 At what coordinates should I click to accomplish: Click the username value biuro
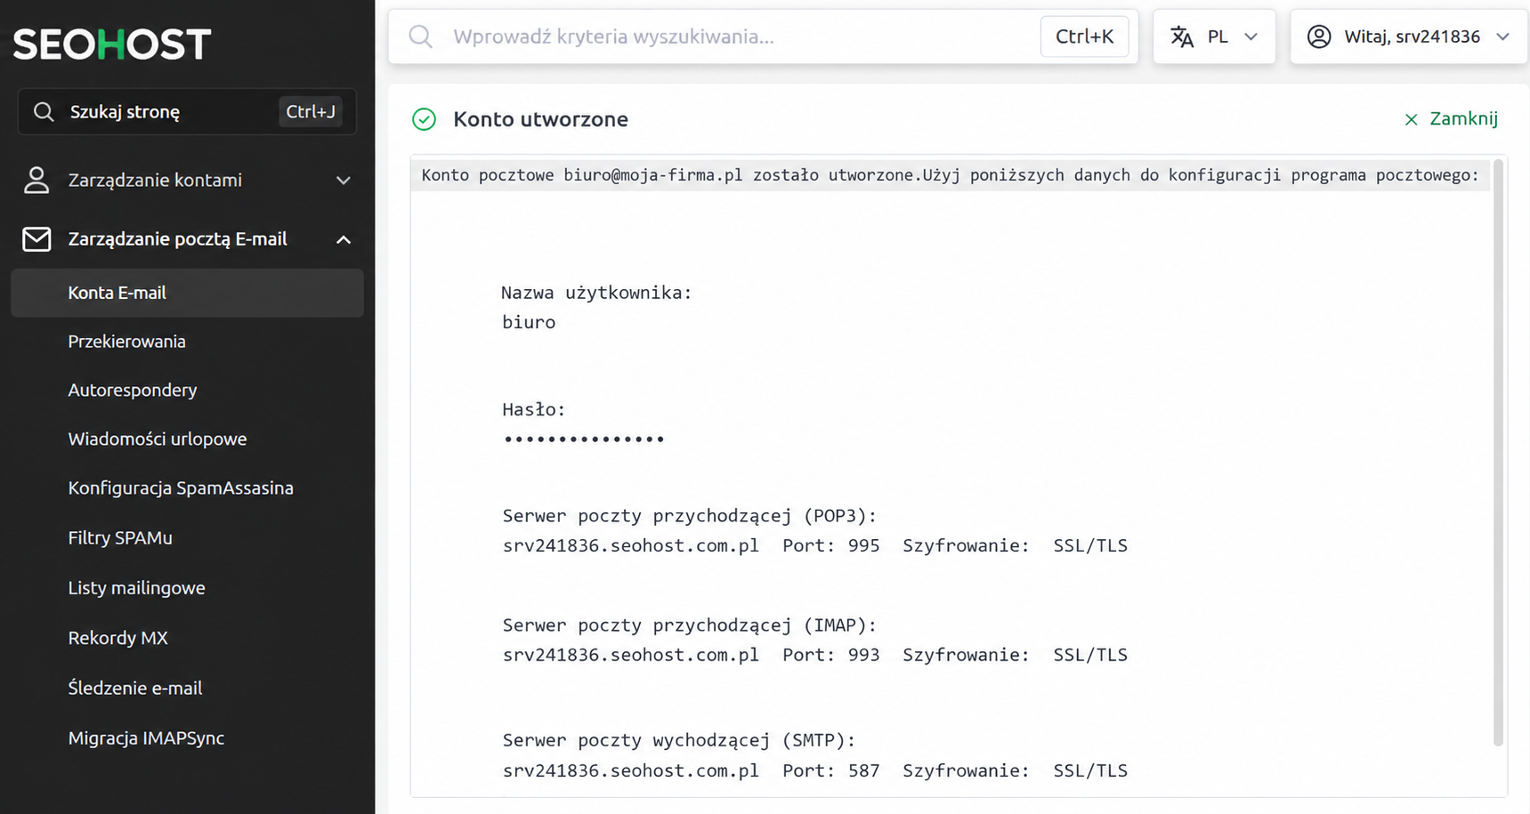point(529,323)
